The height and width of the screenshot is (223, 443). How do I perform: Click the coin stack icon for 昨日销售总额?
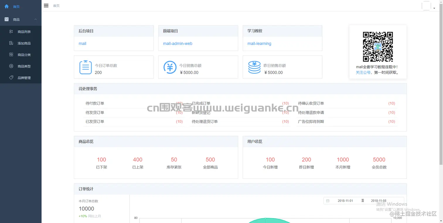[254, 67]
